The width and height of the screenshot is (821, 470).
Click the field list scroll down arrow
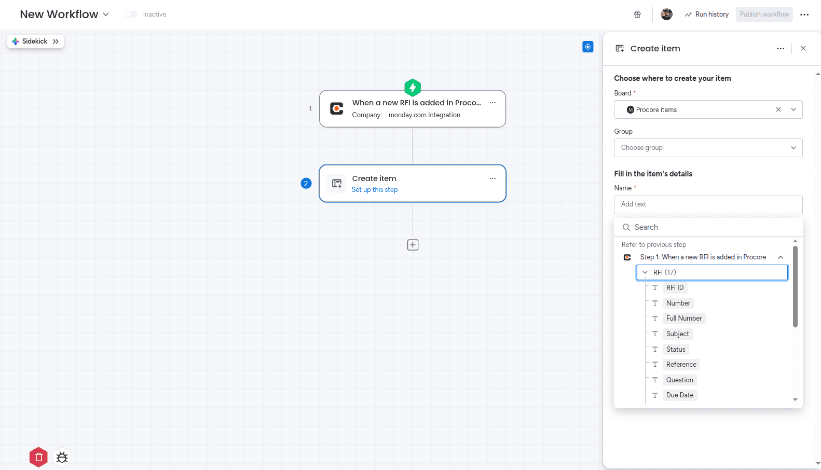click(795, 400)
